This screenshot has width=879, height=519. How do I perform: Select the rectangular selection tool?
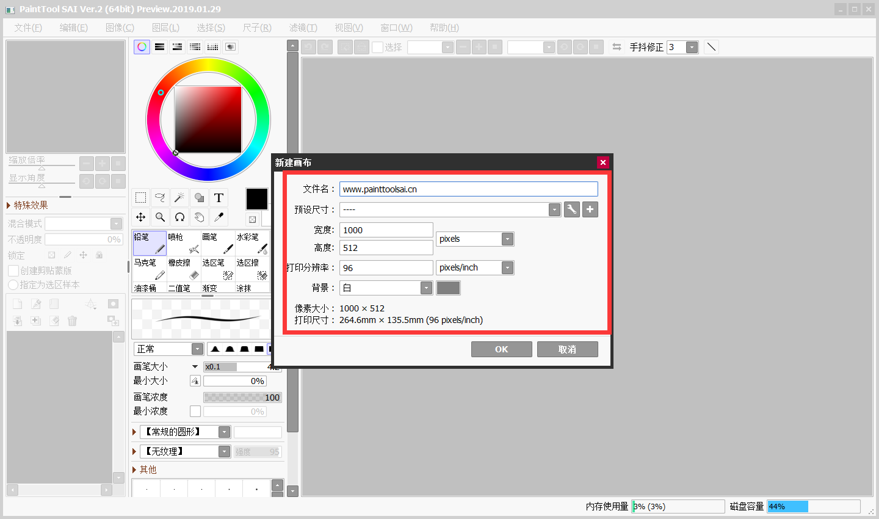[x=140, y=197]
